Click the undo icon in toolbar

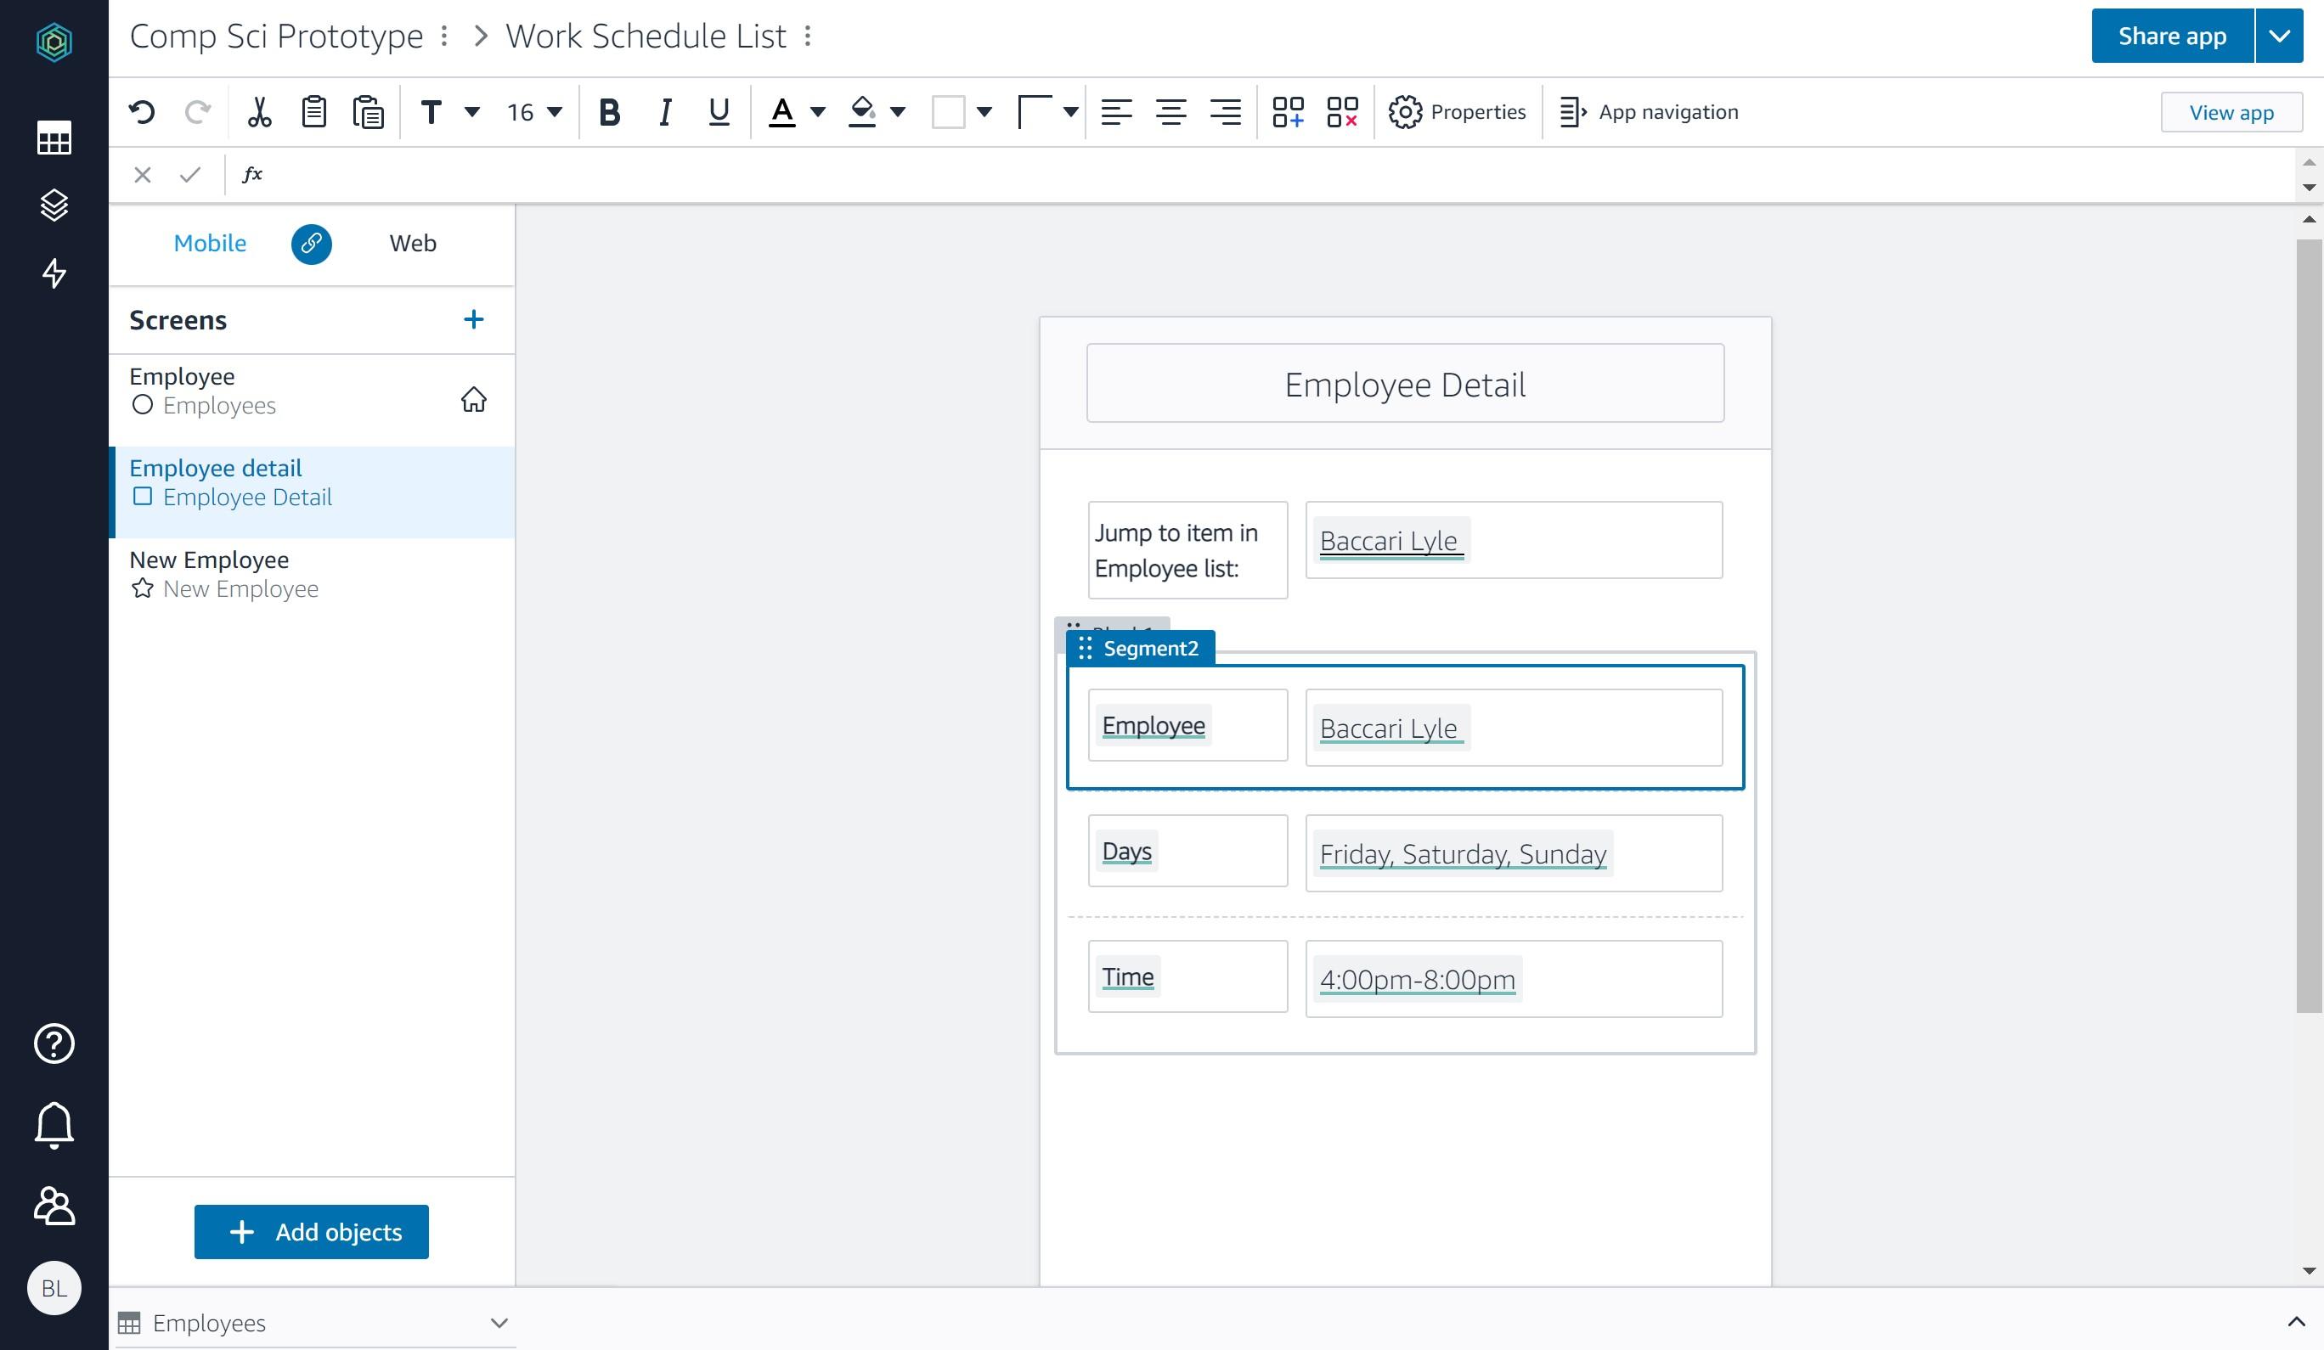pos(143,111)
